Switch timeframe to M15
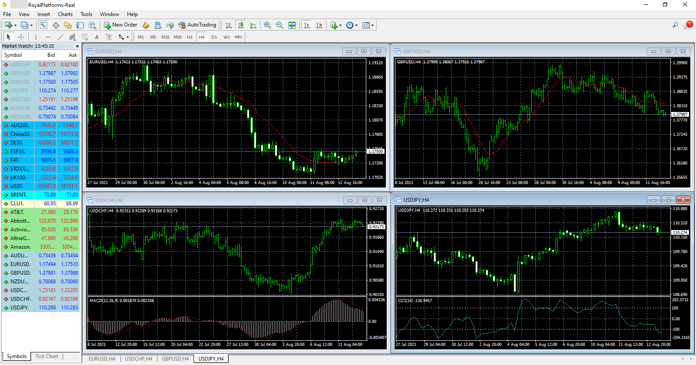 coord(165,37)
